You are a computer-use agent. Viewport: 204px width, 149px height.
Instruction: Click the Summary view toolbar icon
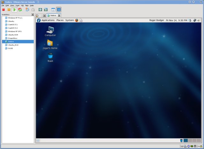[53, 10]
